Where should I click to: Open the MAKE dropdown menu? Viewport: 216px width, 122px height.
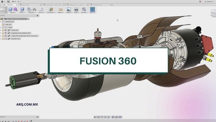pos(76,13)
